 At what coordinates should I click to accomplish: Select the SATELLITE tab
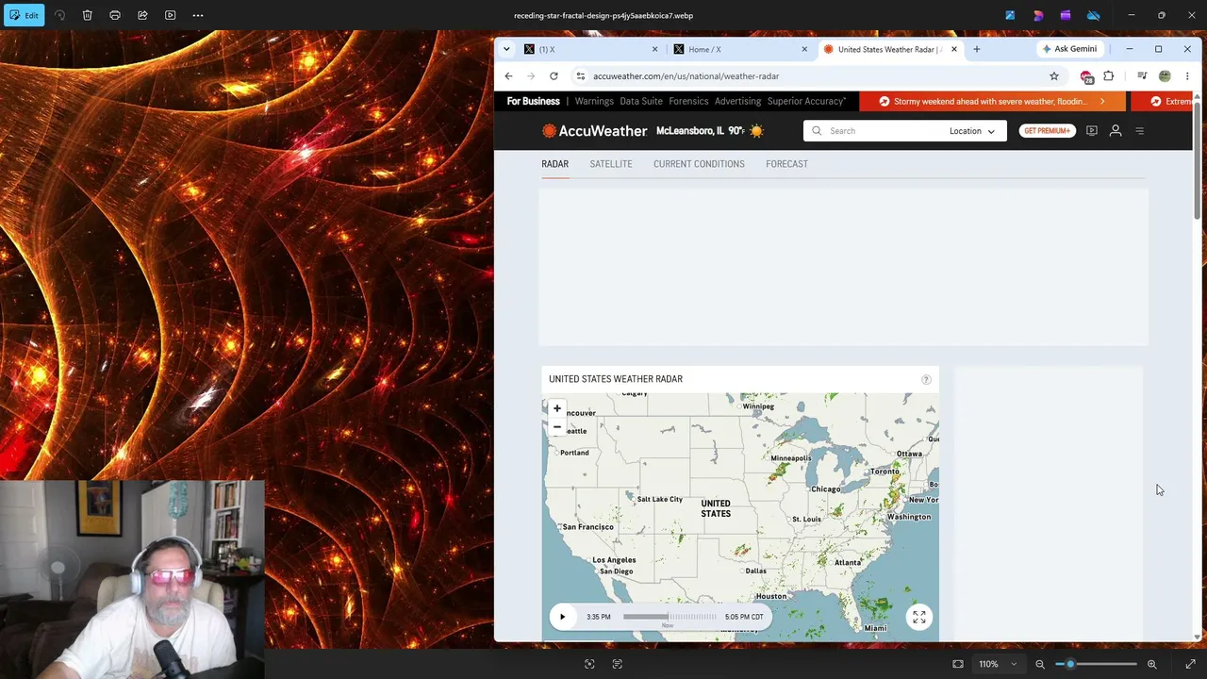(611, 164)
